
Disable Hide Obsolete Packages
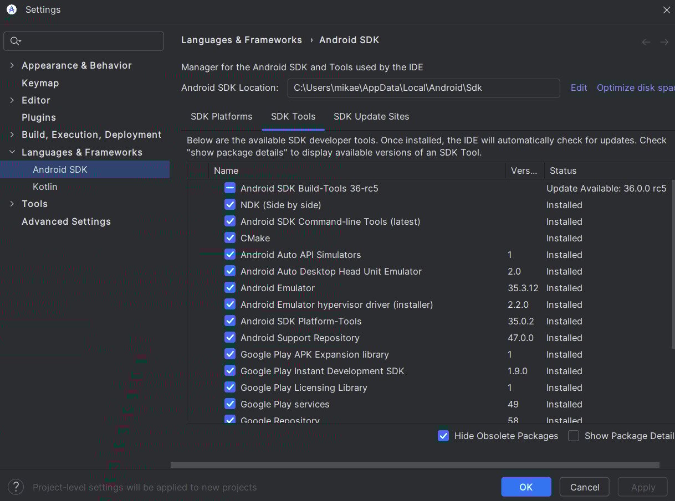pos(443,436)
